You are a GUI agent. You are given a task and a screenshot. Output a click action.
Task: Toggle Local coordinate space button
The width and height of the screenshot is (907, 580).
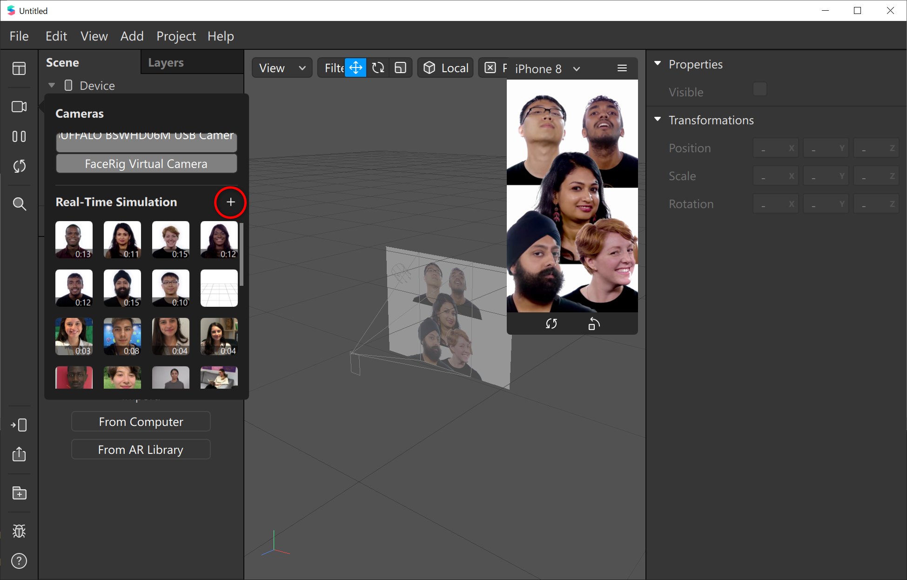pos(446,68)
